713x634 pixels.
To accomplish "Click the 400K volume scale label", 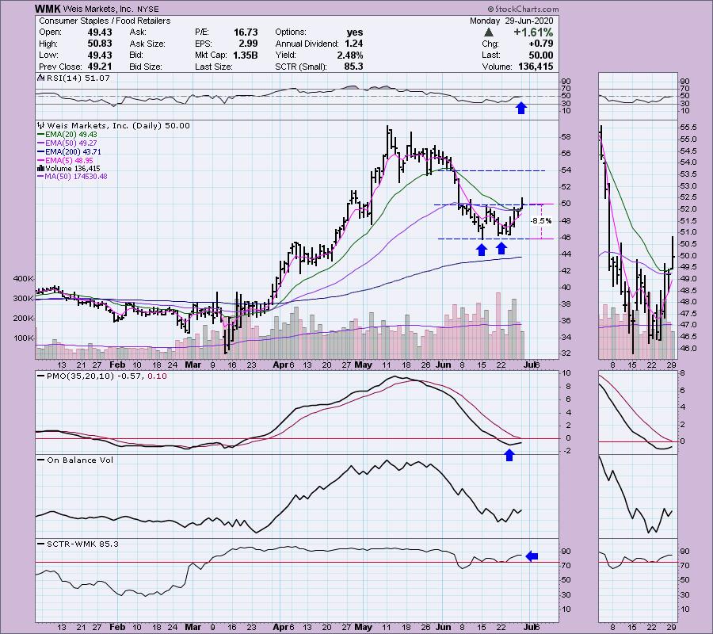I will [24, 278].
